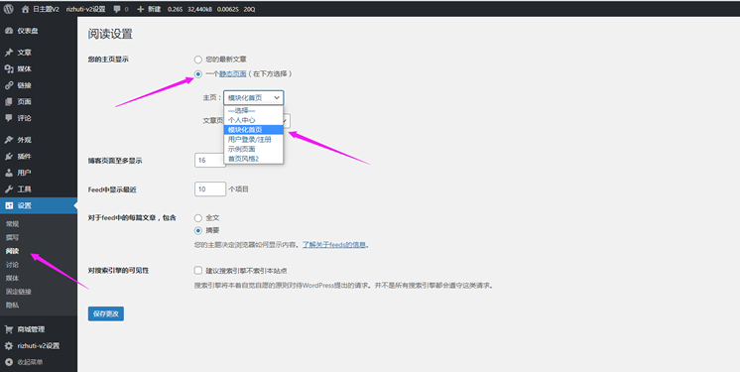Select 您的最新文章 radio button
This screenshot has width=740, height=372.
(x=198, y=60)
